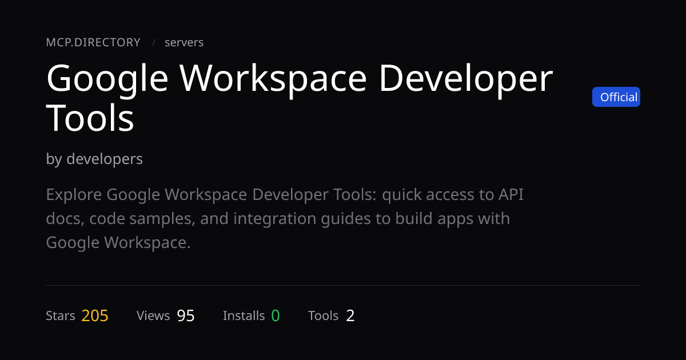The image size is (686, 360).
Task: Click the Views count 95
Action: click(186, 315)
